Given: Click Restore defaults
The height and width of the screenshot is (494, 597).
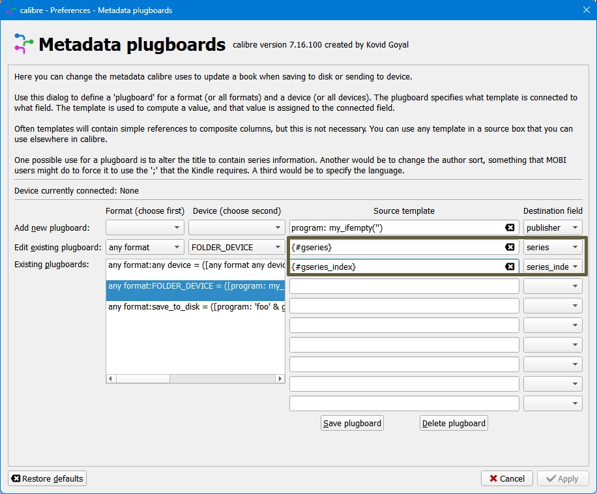Looking at the screenshot, I should tap(47, 478).
